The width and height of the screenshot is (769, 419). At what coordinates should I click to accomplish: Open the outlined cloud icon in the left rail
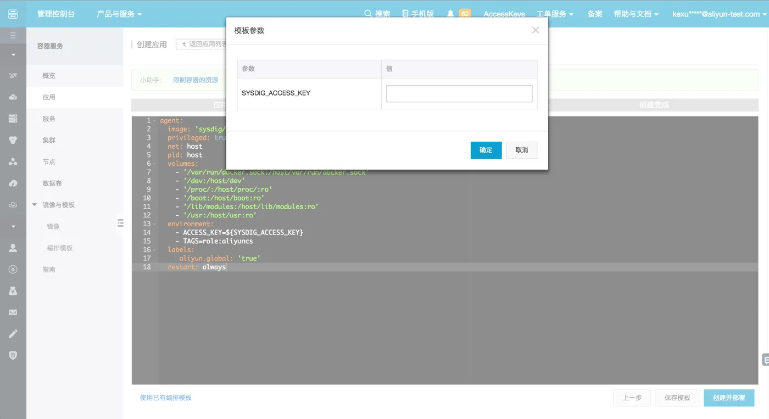click(13, 205)
